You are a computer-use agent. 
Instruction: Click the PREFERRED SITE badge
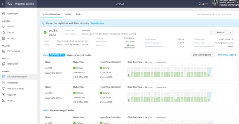point(57,55)
